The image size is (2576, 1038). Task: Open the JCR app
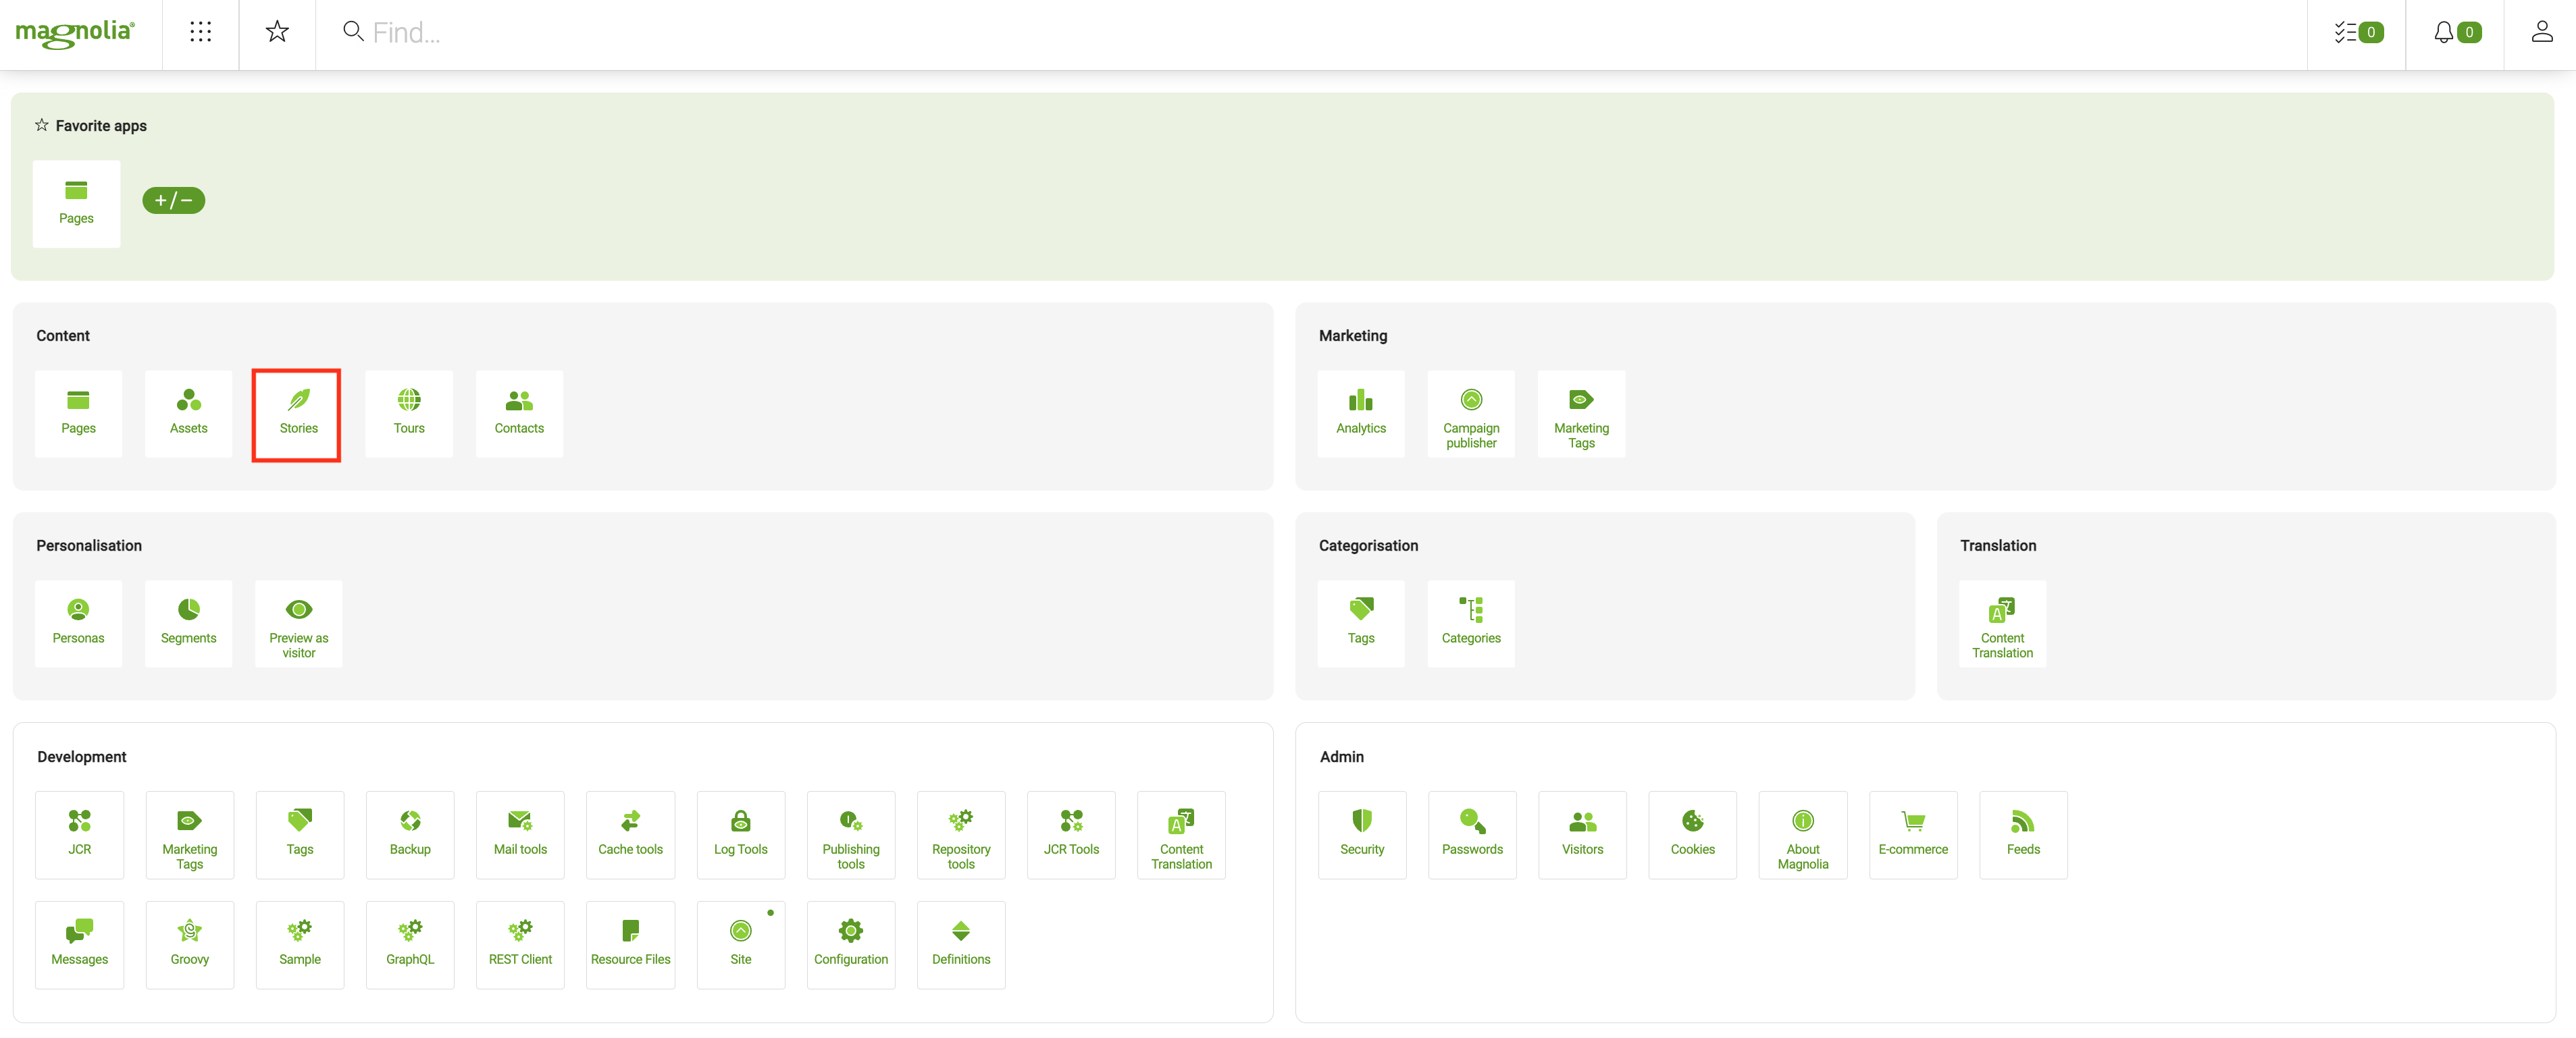click(79, 836)
